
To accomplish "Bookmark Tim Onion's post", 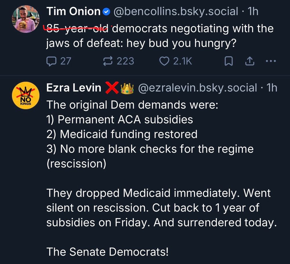I will coord(229,61).
